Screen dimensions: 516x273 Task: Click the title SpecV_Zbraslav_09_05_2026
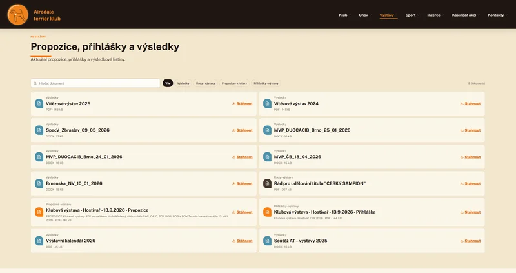77,130
